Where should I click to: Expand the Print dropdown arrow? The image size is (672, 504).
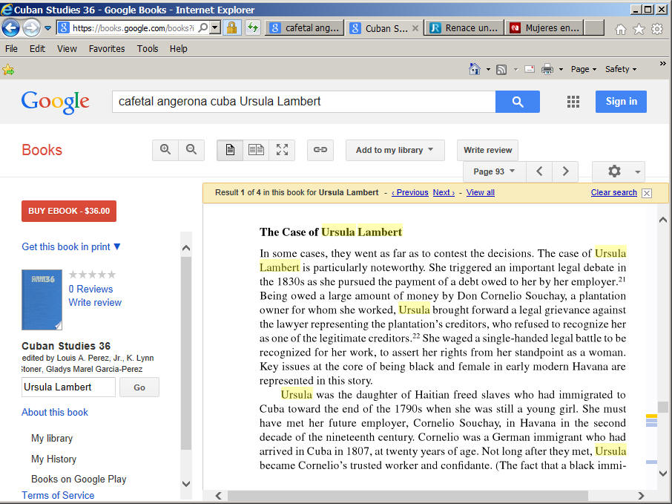561,70
